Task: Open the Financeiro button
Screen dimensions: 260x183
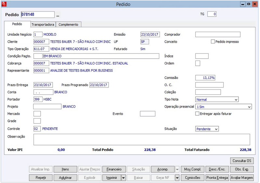Action: click(114, 169)
